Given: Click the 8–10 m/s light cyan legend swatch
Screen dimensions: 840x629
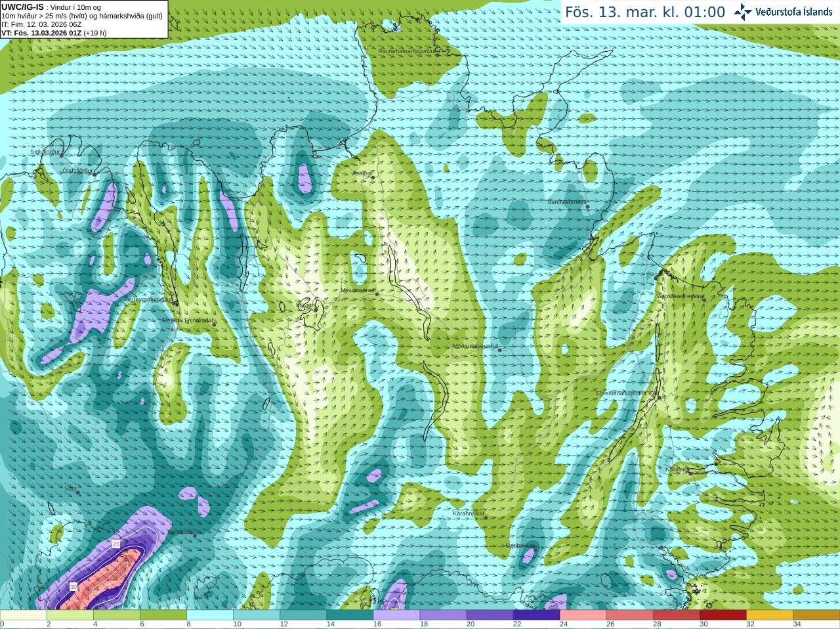Looking at the screenshot, I should coord(210,615).
